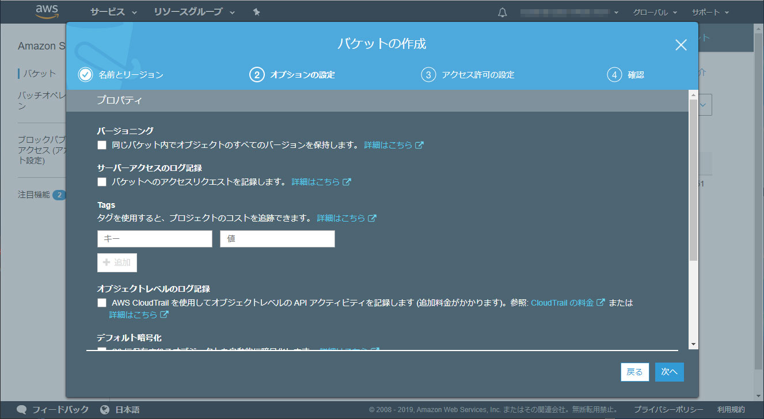Click the キー tag input field
The height and width of the screenshot is (419, 764).
click(155, 239)
